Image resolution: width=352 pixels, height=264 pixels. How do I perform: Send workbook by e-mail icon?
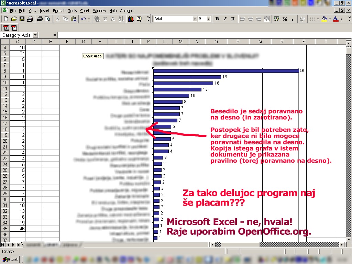(30, 19)
